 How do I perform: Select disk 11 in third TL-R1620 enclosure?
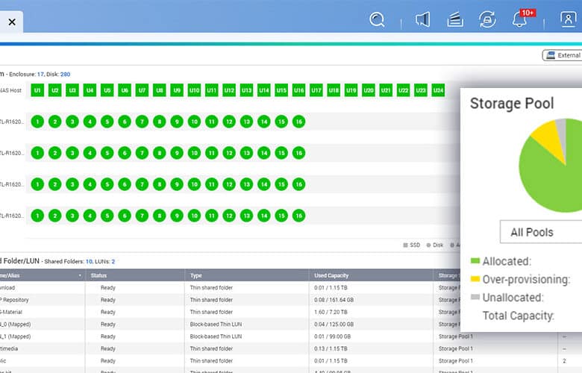(212, 184)
